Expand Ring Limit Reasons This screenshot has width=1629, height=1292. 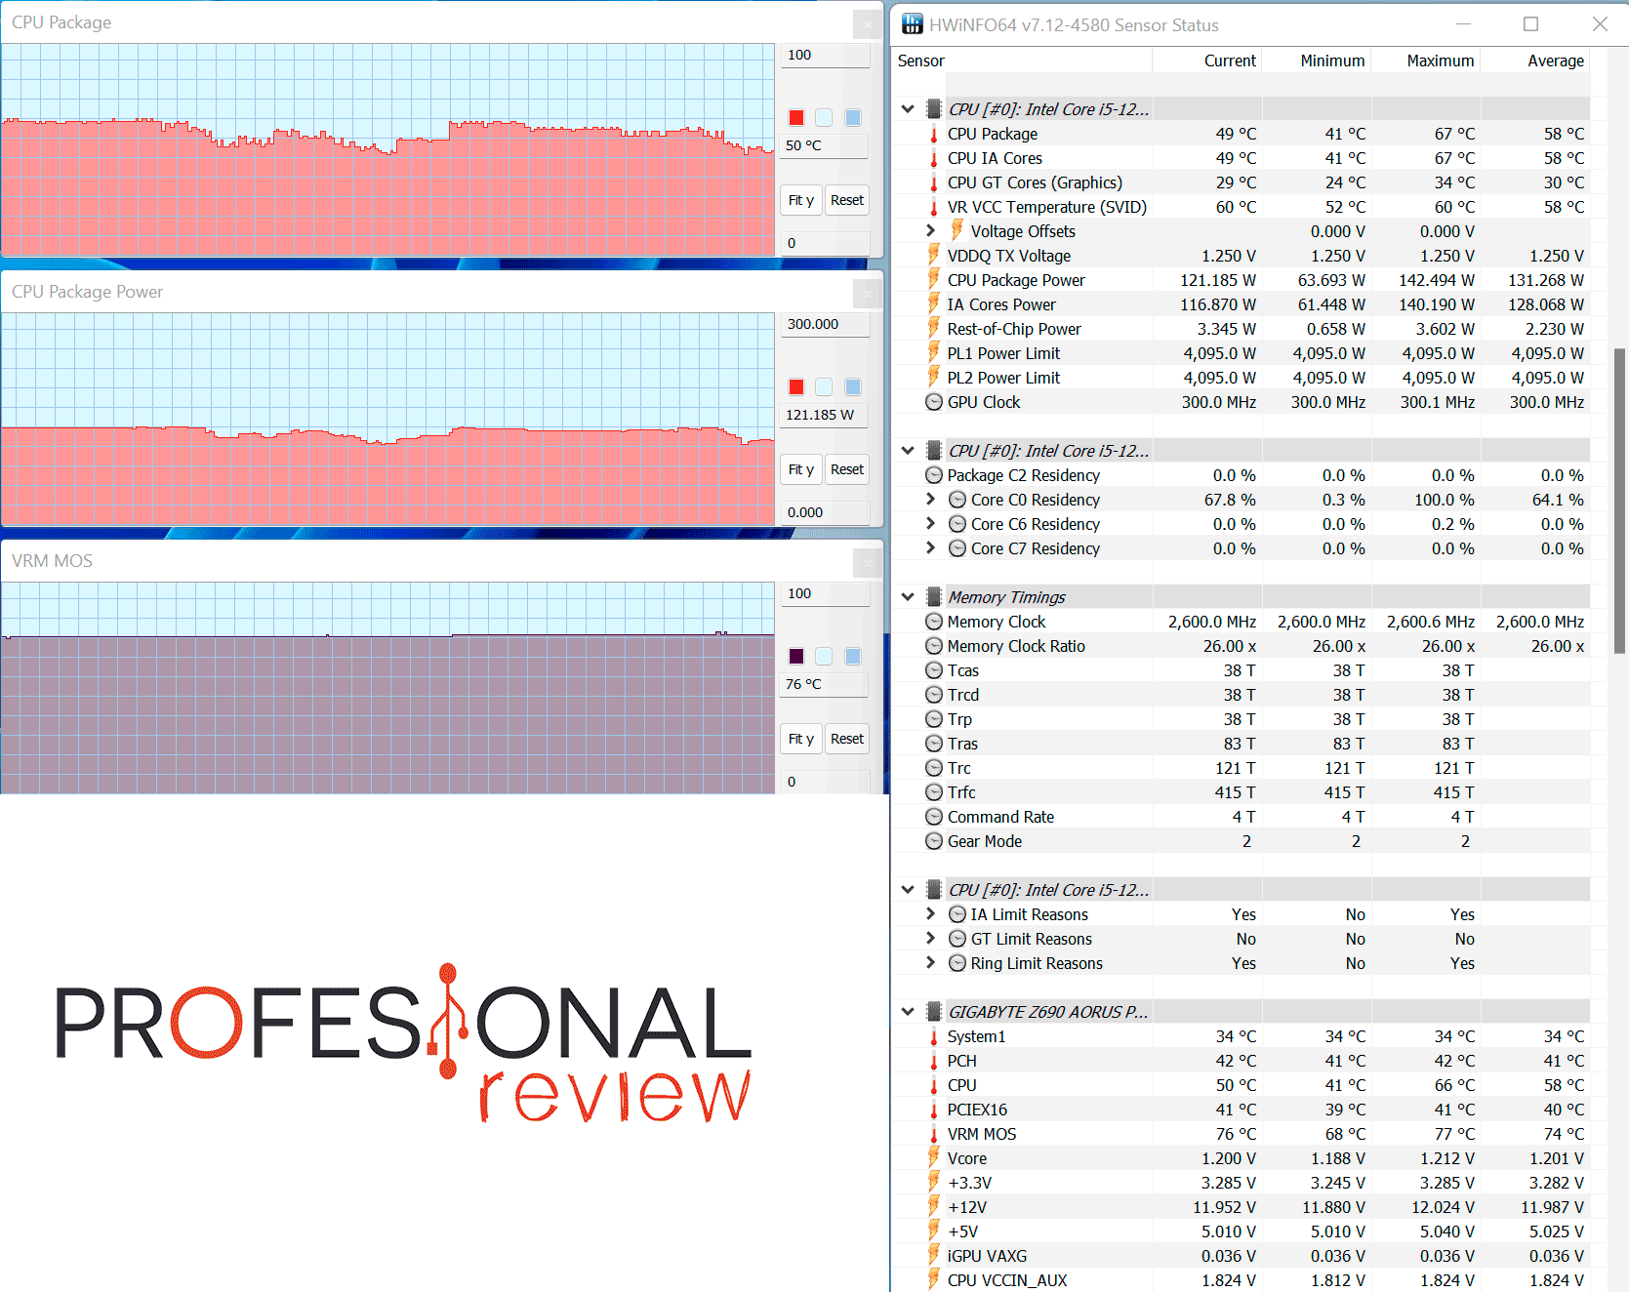point(930,963)
